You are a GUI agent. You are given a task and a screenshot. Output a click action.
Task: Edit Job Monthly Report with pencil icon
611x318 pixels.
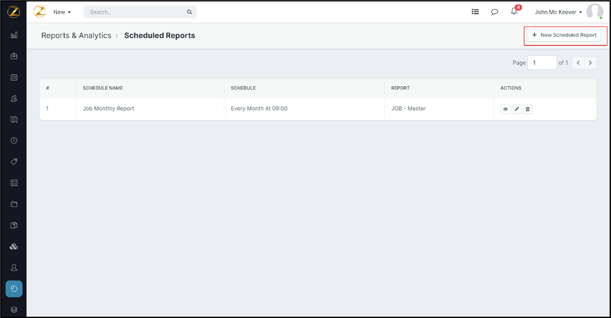[x=517, y=109]
